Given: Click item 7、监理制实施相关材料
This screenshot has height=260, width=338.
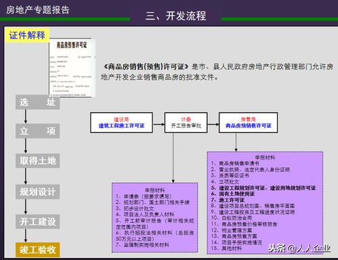Looking at the screenshot, I should click(x=142, y=244).
